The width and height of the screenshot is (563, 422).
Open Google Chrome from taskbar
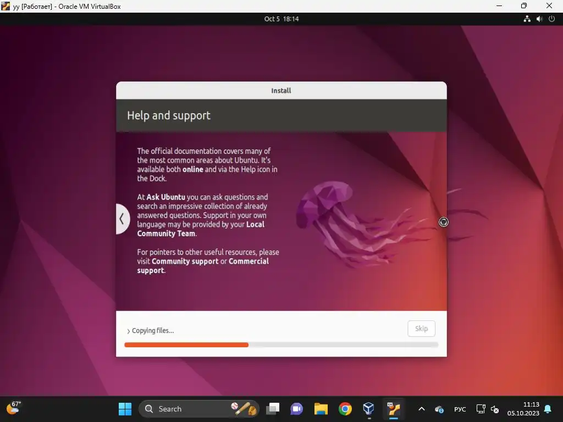tap(345, 409)
